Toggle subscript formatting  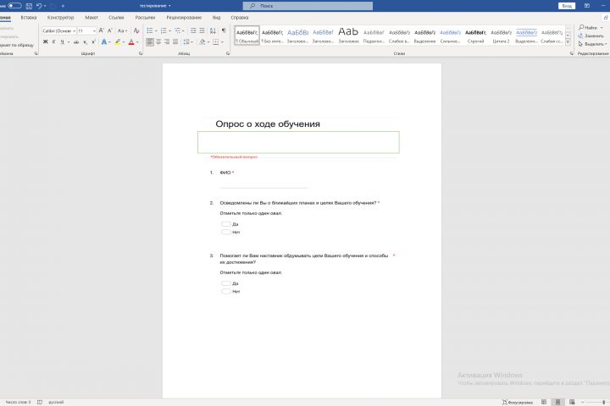(86, 41)
